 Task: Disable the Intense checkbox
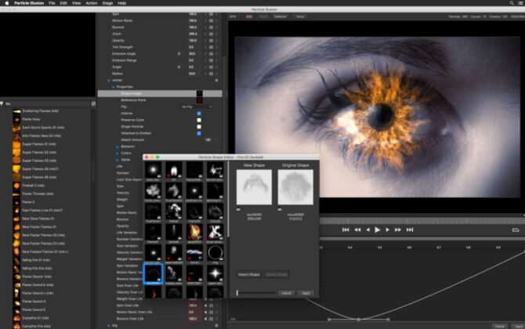click(x=199, y=114)
